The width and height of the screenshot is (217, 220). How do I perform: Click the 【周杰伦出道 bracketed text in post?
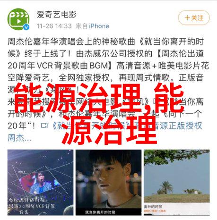[x=180, y=54]
